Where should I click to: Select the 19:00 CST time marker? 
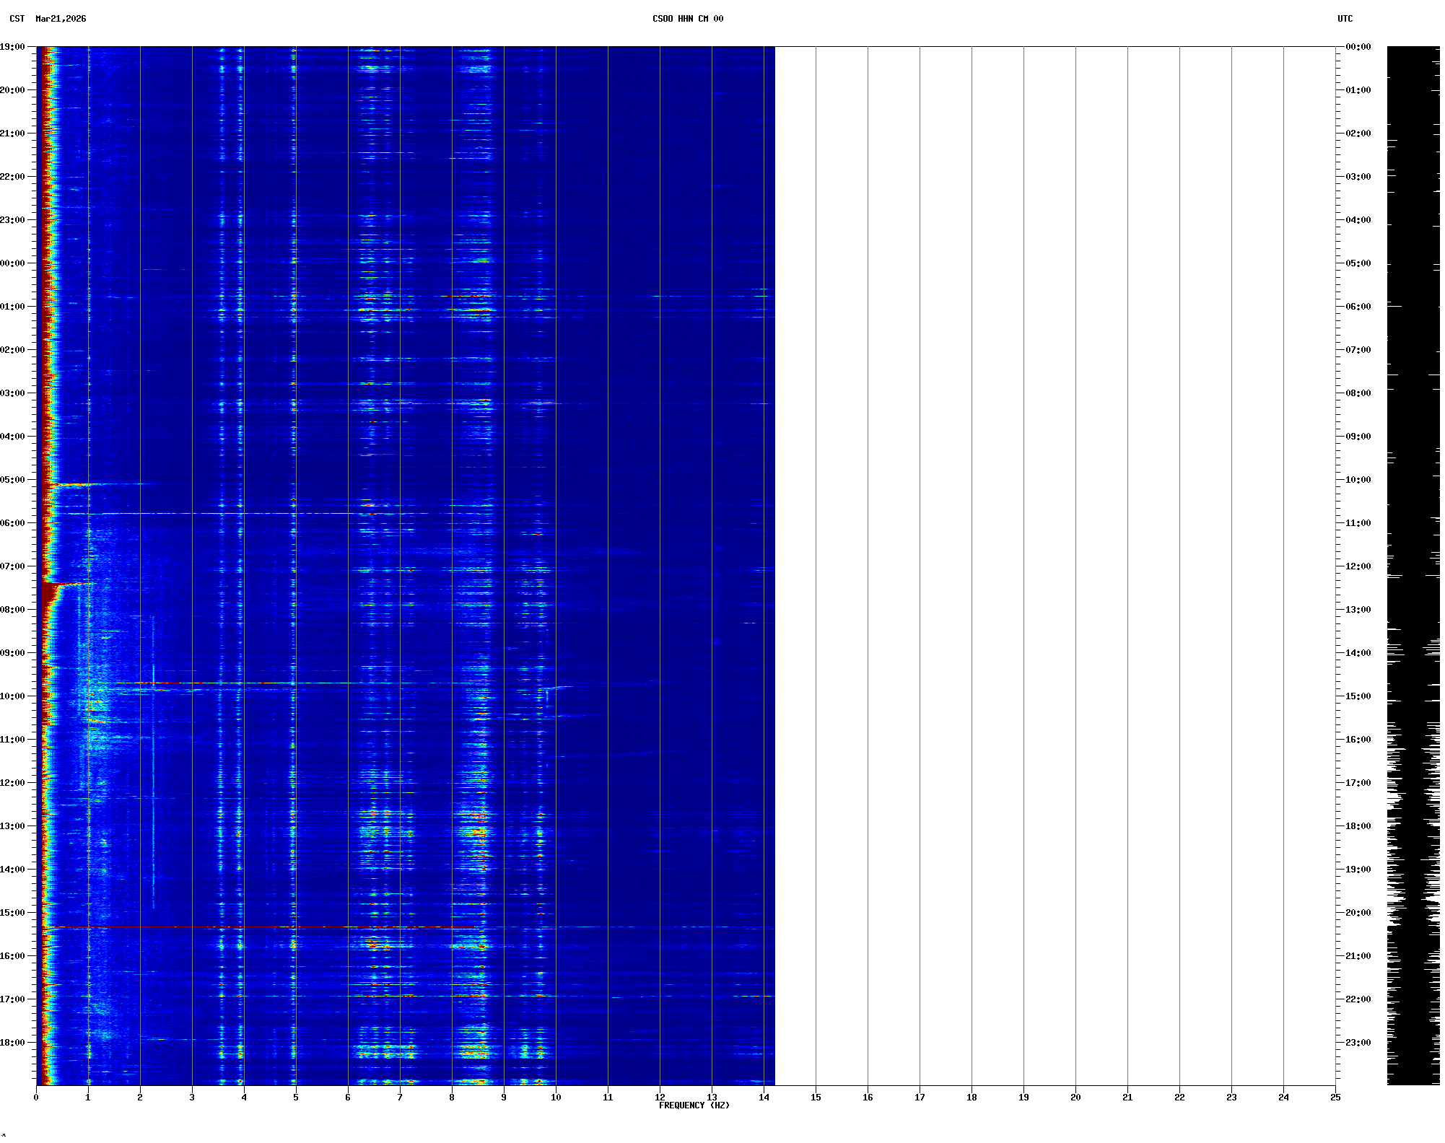(13, 47)
